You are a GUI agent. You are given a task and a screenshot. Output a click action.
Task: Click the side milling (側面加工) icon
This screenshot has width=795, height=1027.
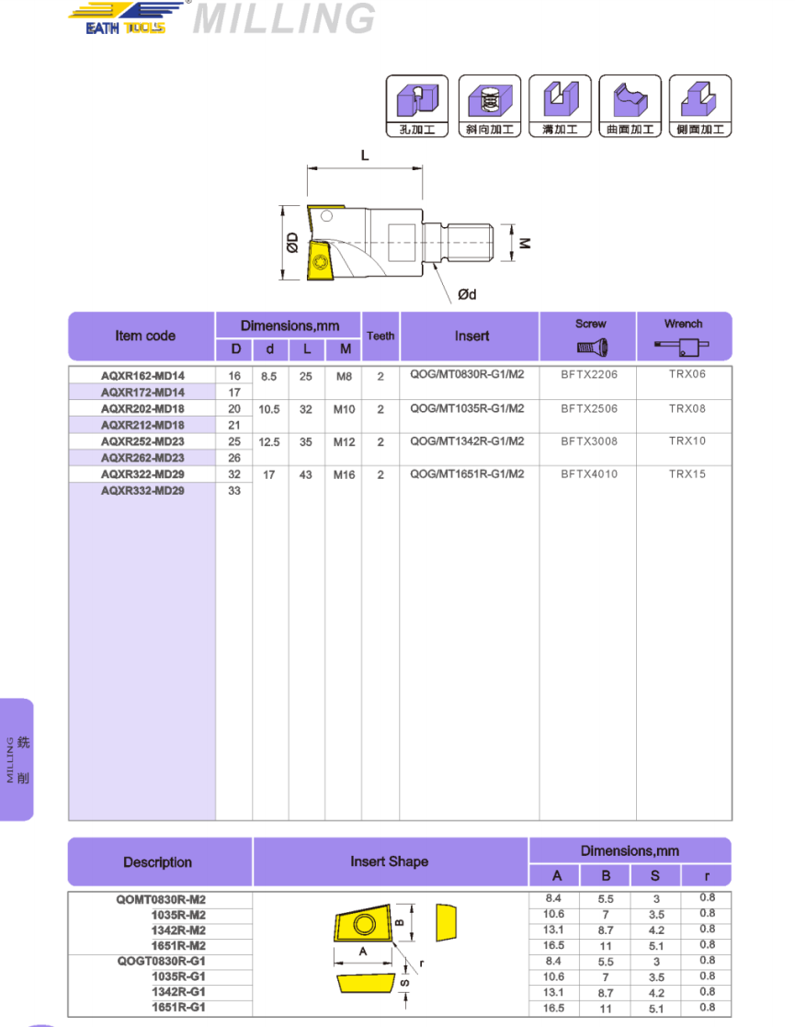[x=700, y=106]
